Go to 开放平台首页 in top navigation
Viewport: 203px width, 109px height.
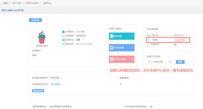click(x=32, y=3)
